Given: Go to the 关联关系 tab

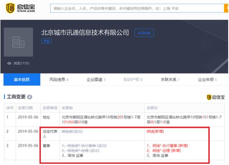Looking at the screenshot, I should 170,80.
